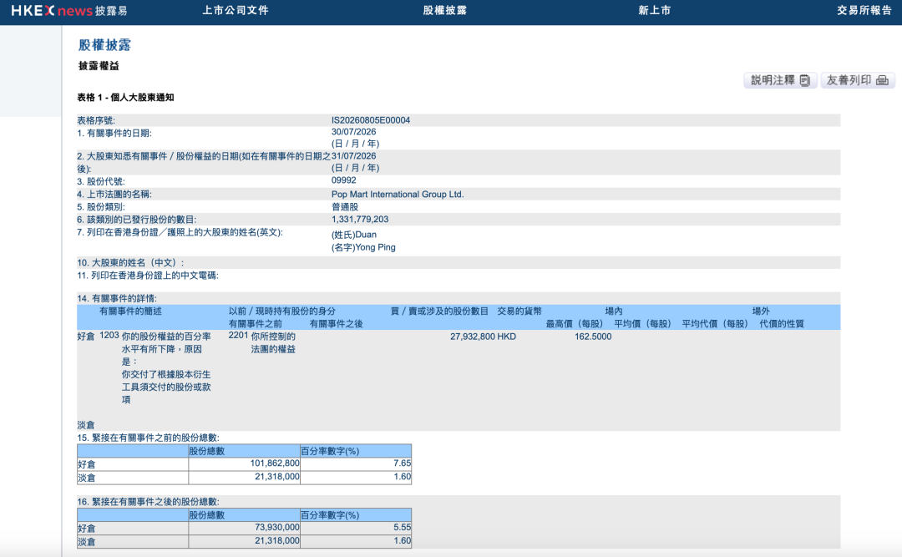Select form serial number IS20260805E00004
Viewport: 902px width, 557px height.
371,120
